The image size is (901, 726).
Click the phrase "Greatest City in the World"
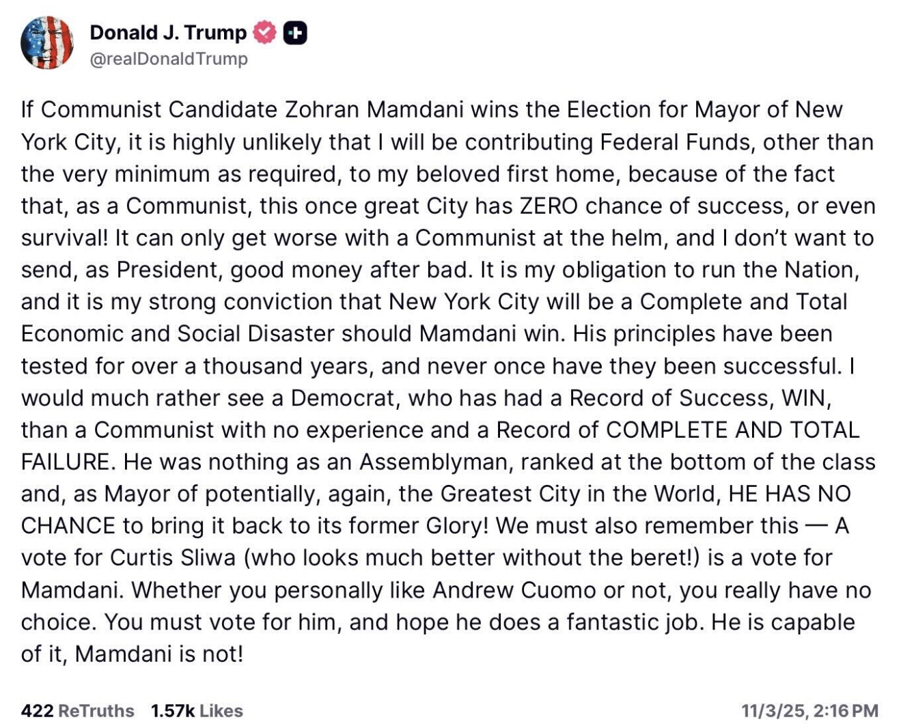[579, 493]
